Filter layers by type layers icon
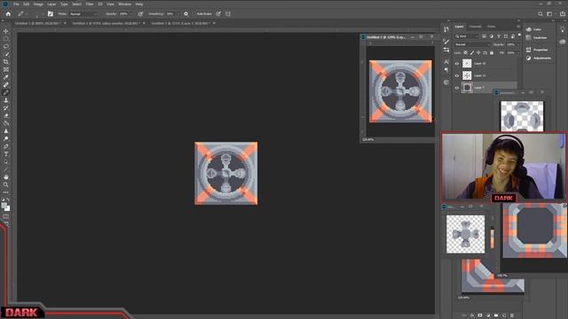Image resolution: width=568 pixels, height=319 pixels. coord(499,36)
